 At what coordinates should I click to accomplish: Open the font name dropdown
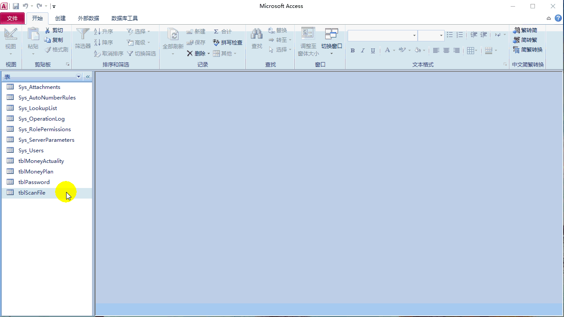click(414, 35)
